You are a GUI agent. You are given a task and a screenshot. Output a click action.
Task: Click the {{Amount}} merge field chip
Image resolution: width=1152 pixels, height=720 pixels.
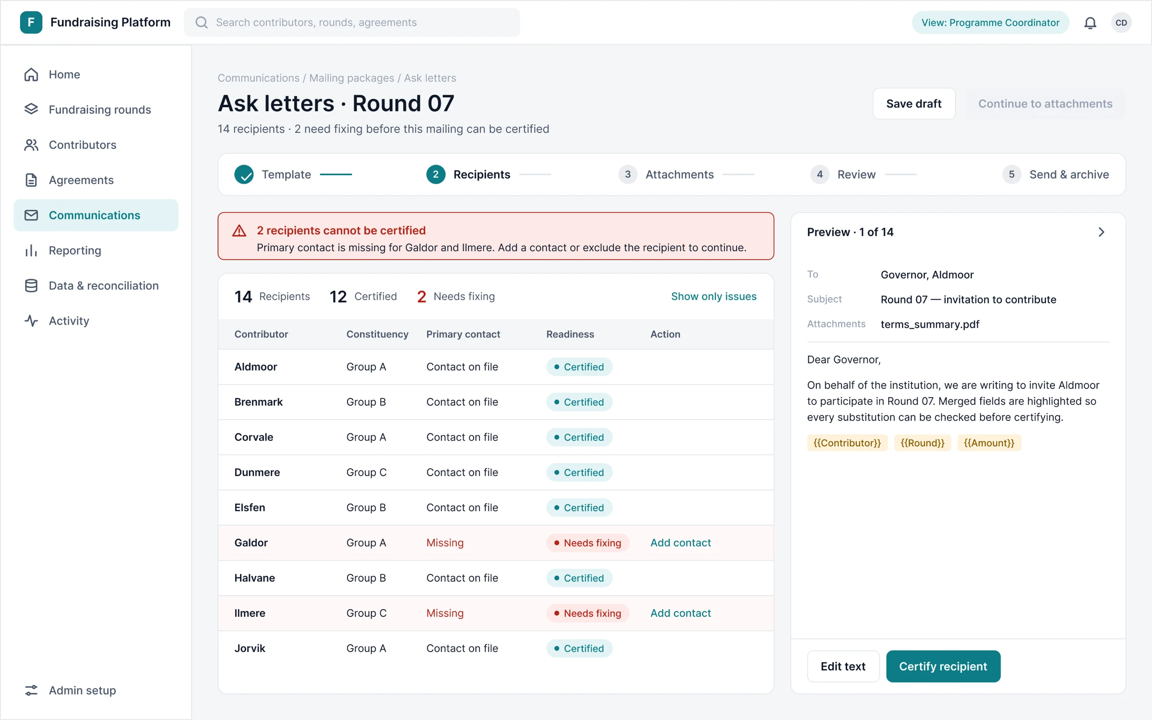click(989, 443)
